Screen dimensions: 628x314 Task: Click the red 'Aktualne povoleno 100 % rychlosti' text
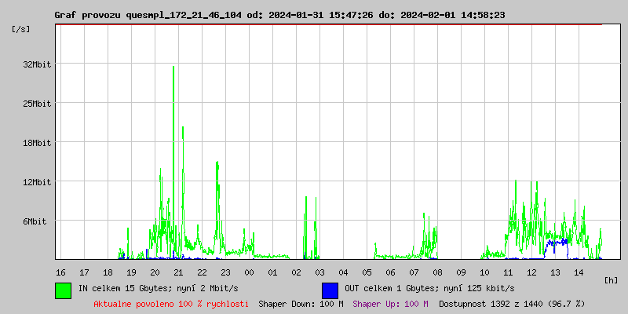(171, 303)
